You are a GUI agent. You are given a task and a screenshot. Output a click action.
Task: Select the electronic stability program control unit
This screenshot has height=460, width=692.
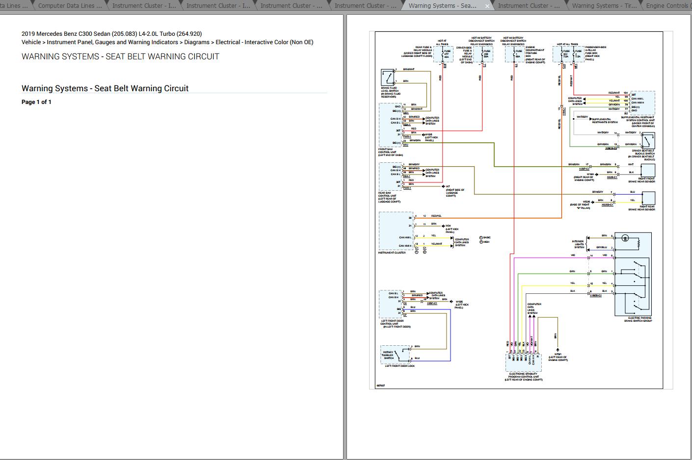click(x=523, y=363)
